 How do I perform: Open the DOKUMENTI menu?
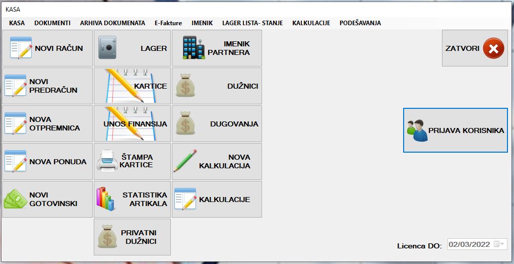(x=52, y=23)
